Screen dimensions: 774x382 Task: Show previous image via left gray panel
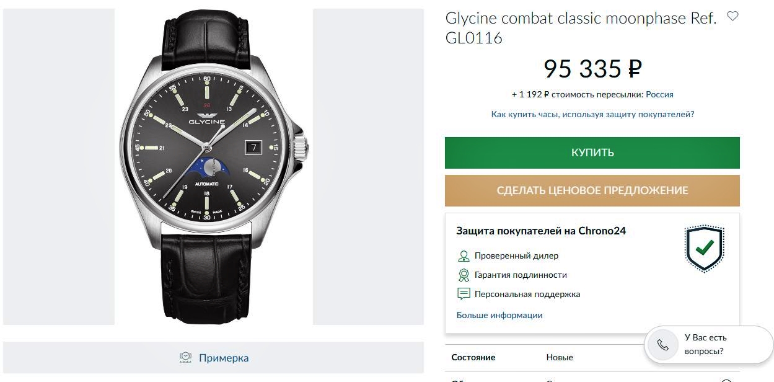coord(59,166)
